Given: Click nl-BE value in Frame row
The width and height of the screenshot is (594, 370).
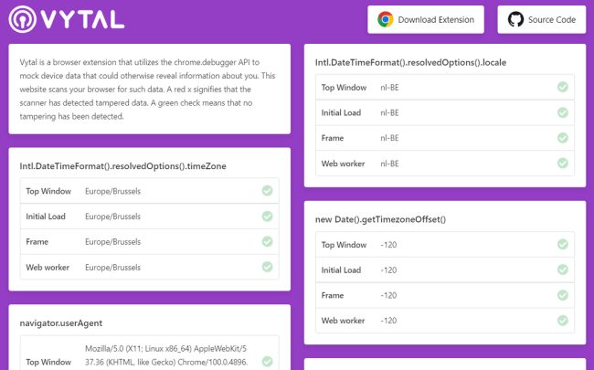Looking at the screenshot, I should coord(389,138).
